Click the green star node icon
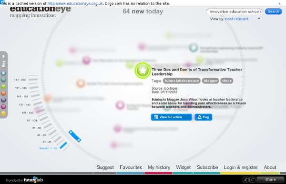This screenshot has width=286, height=184. click(x=143, y=71)
